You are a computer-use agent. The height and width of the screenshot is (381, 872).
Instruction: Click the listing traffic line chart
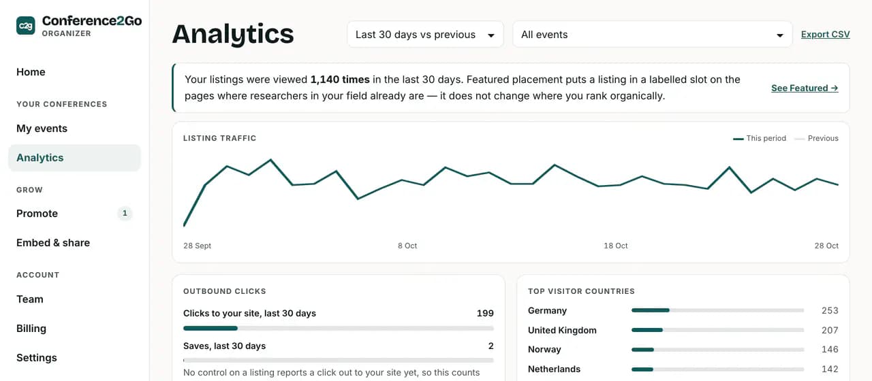(x=511, y=193)
